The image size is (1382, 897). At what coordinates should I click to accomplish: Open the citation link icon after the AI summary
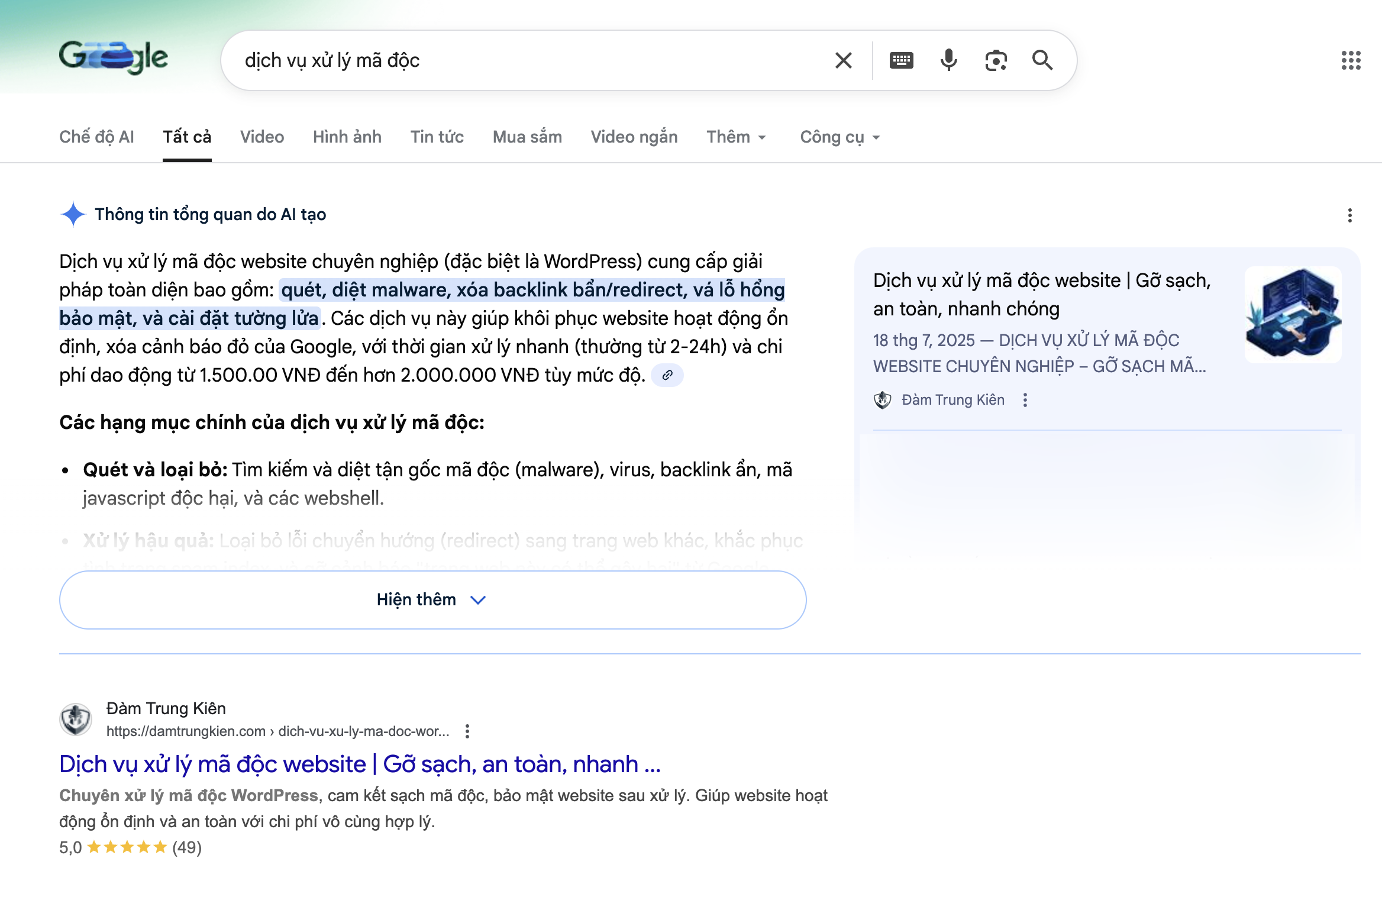669,375
